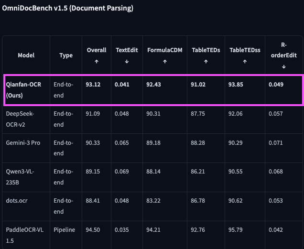Click DeepSeek-OCR-v2 FormulaCDM value 90.31
The image size is (304, 249).
pyautogui.click(x=153, y=114)
